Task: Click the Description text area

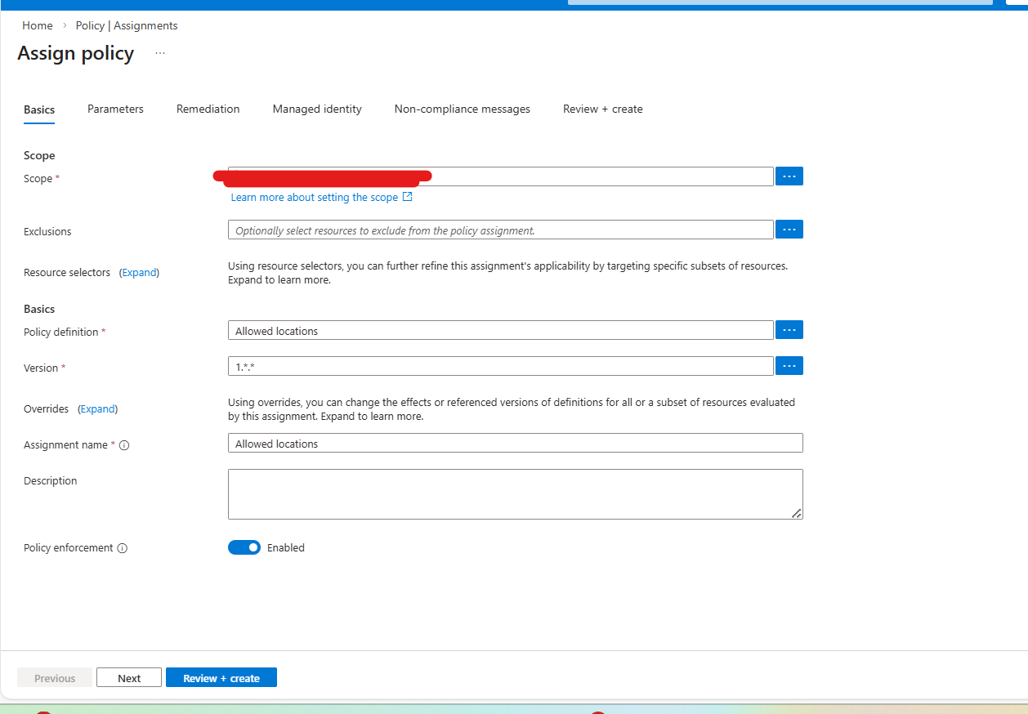Action: point(516,494)
